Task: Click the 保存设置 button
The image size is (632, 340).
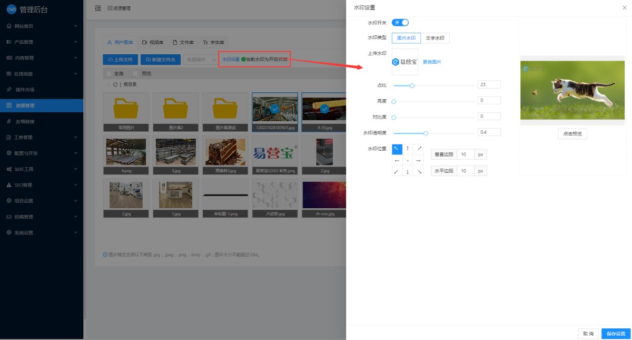Action: 616,334
